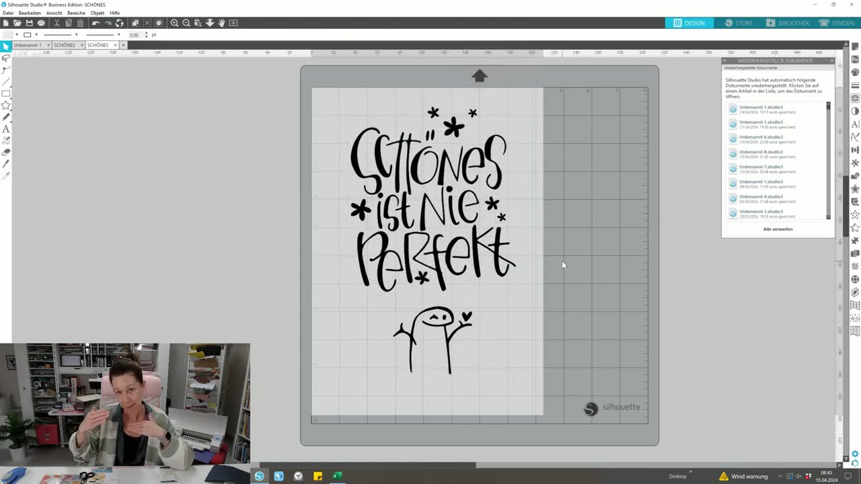Open the Text Style panel icon on the right
This screenshot has height=484, width=861.
[855, 124]
